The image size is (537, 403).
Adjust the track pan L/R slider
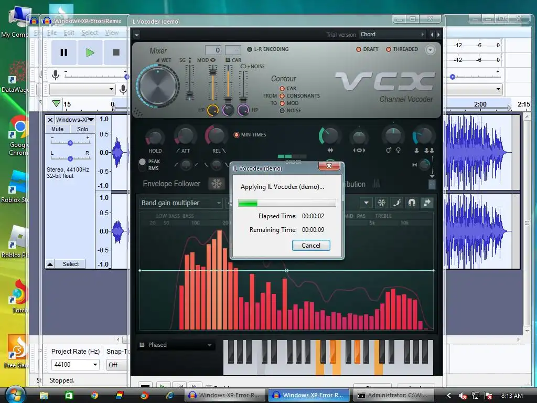click(70, 158)
